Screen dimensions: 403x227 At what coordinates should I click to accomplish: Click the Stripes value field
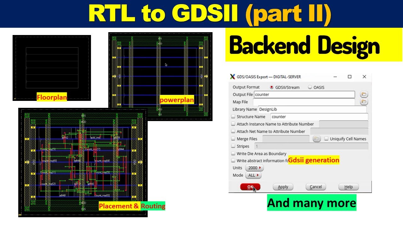[x=311, y=146]
